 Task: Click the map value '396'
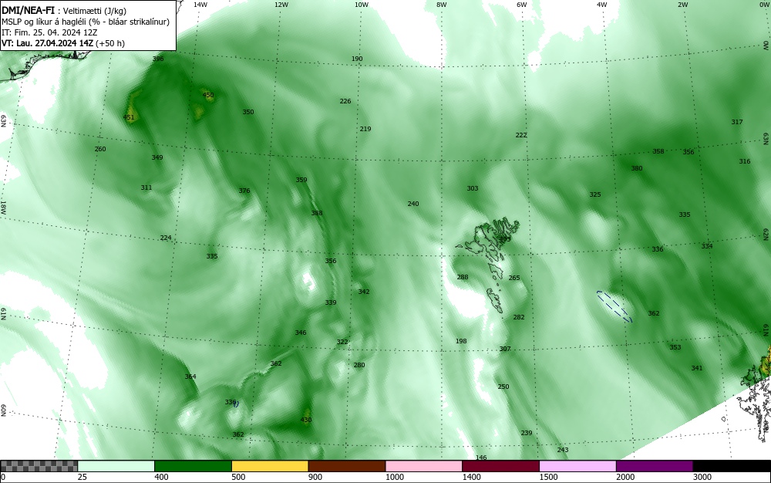[158, 59]
